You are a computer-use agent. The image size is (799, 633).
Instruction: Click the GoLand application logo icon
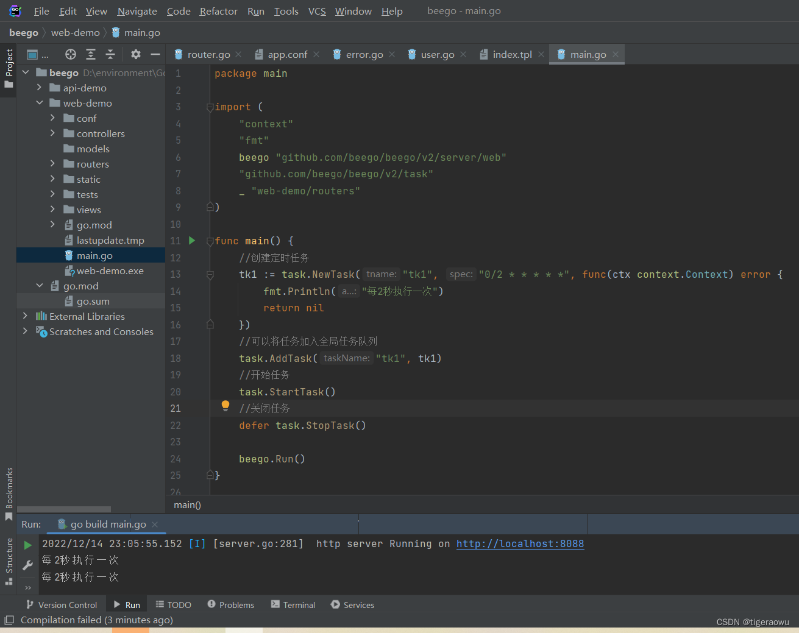pos(15,11)
